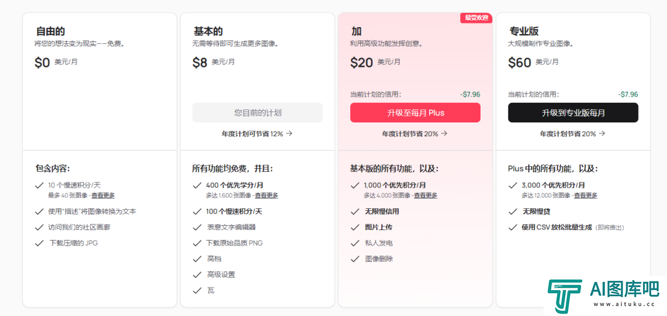The height and width of the screenshot is (316, 667).
Task: Click the $60 专业版 price
Action: click(x=519, y=62)
